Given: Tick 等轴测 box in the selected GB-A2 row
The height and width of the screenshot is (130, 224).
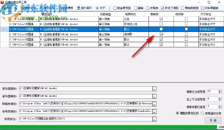Looking at the screenshot, I should point(161,29).
